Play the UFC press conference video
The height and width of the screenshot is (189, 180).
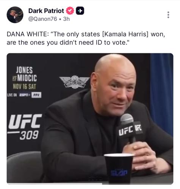pyautogui.click(x=90, y=118)
